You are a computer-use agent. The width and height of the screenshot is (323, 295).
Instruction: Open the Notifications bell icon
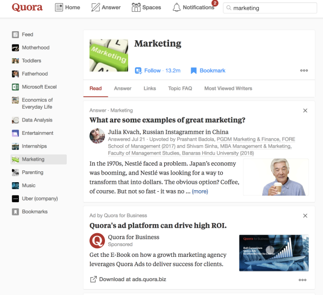(x=177, y=8)
